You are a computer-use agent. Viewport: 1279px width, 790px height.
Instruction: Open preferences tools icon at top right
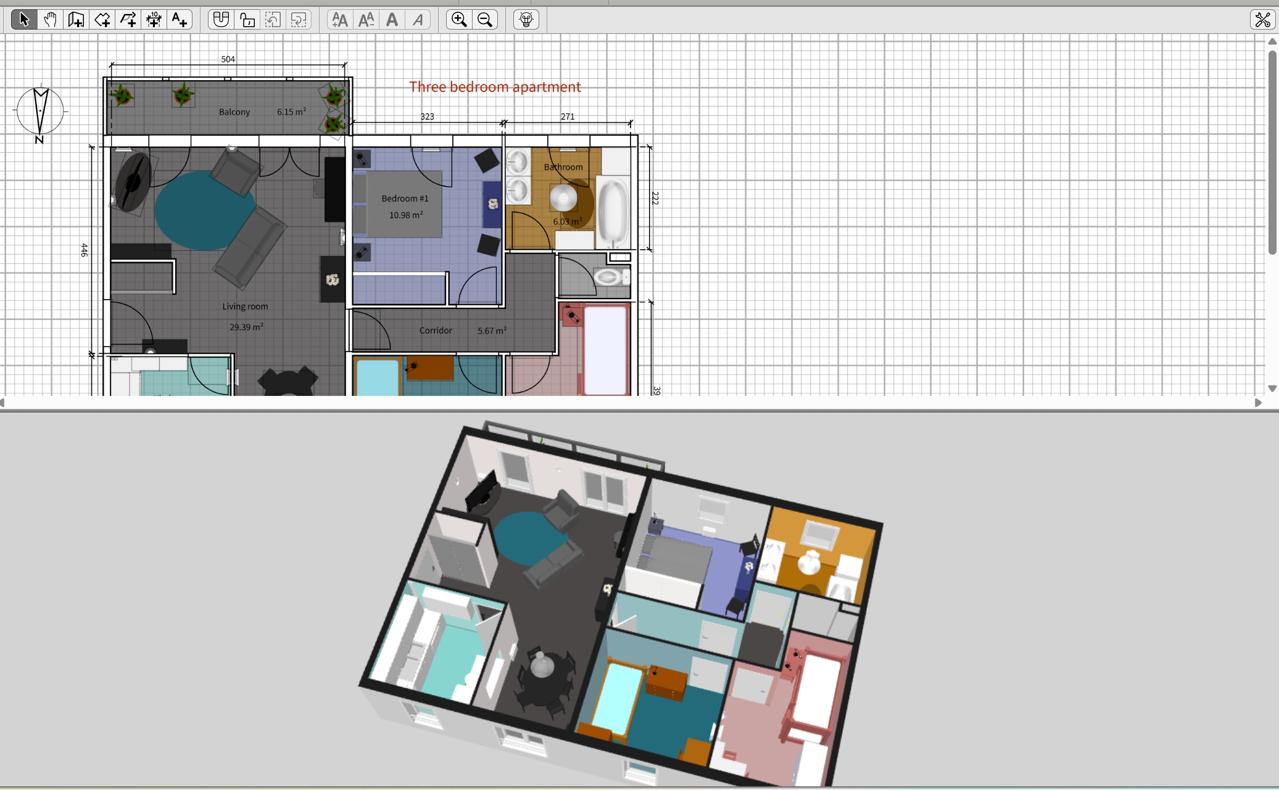pos(1262,20)
